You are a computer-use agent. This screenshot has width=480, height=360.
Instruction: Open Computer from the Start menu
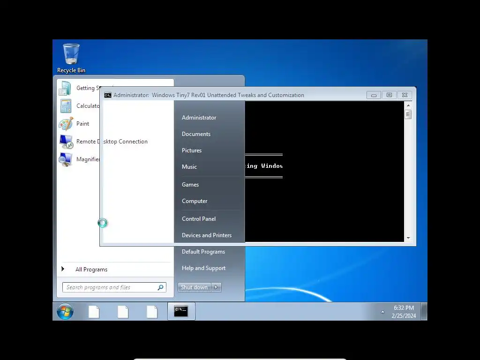click(195, 201)
